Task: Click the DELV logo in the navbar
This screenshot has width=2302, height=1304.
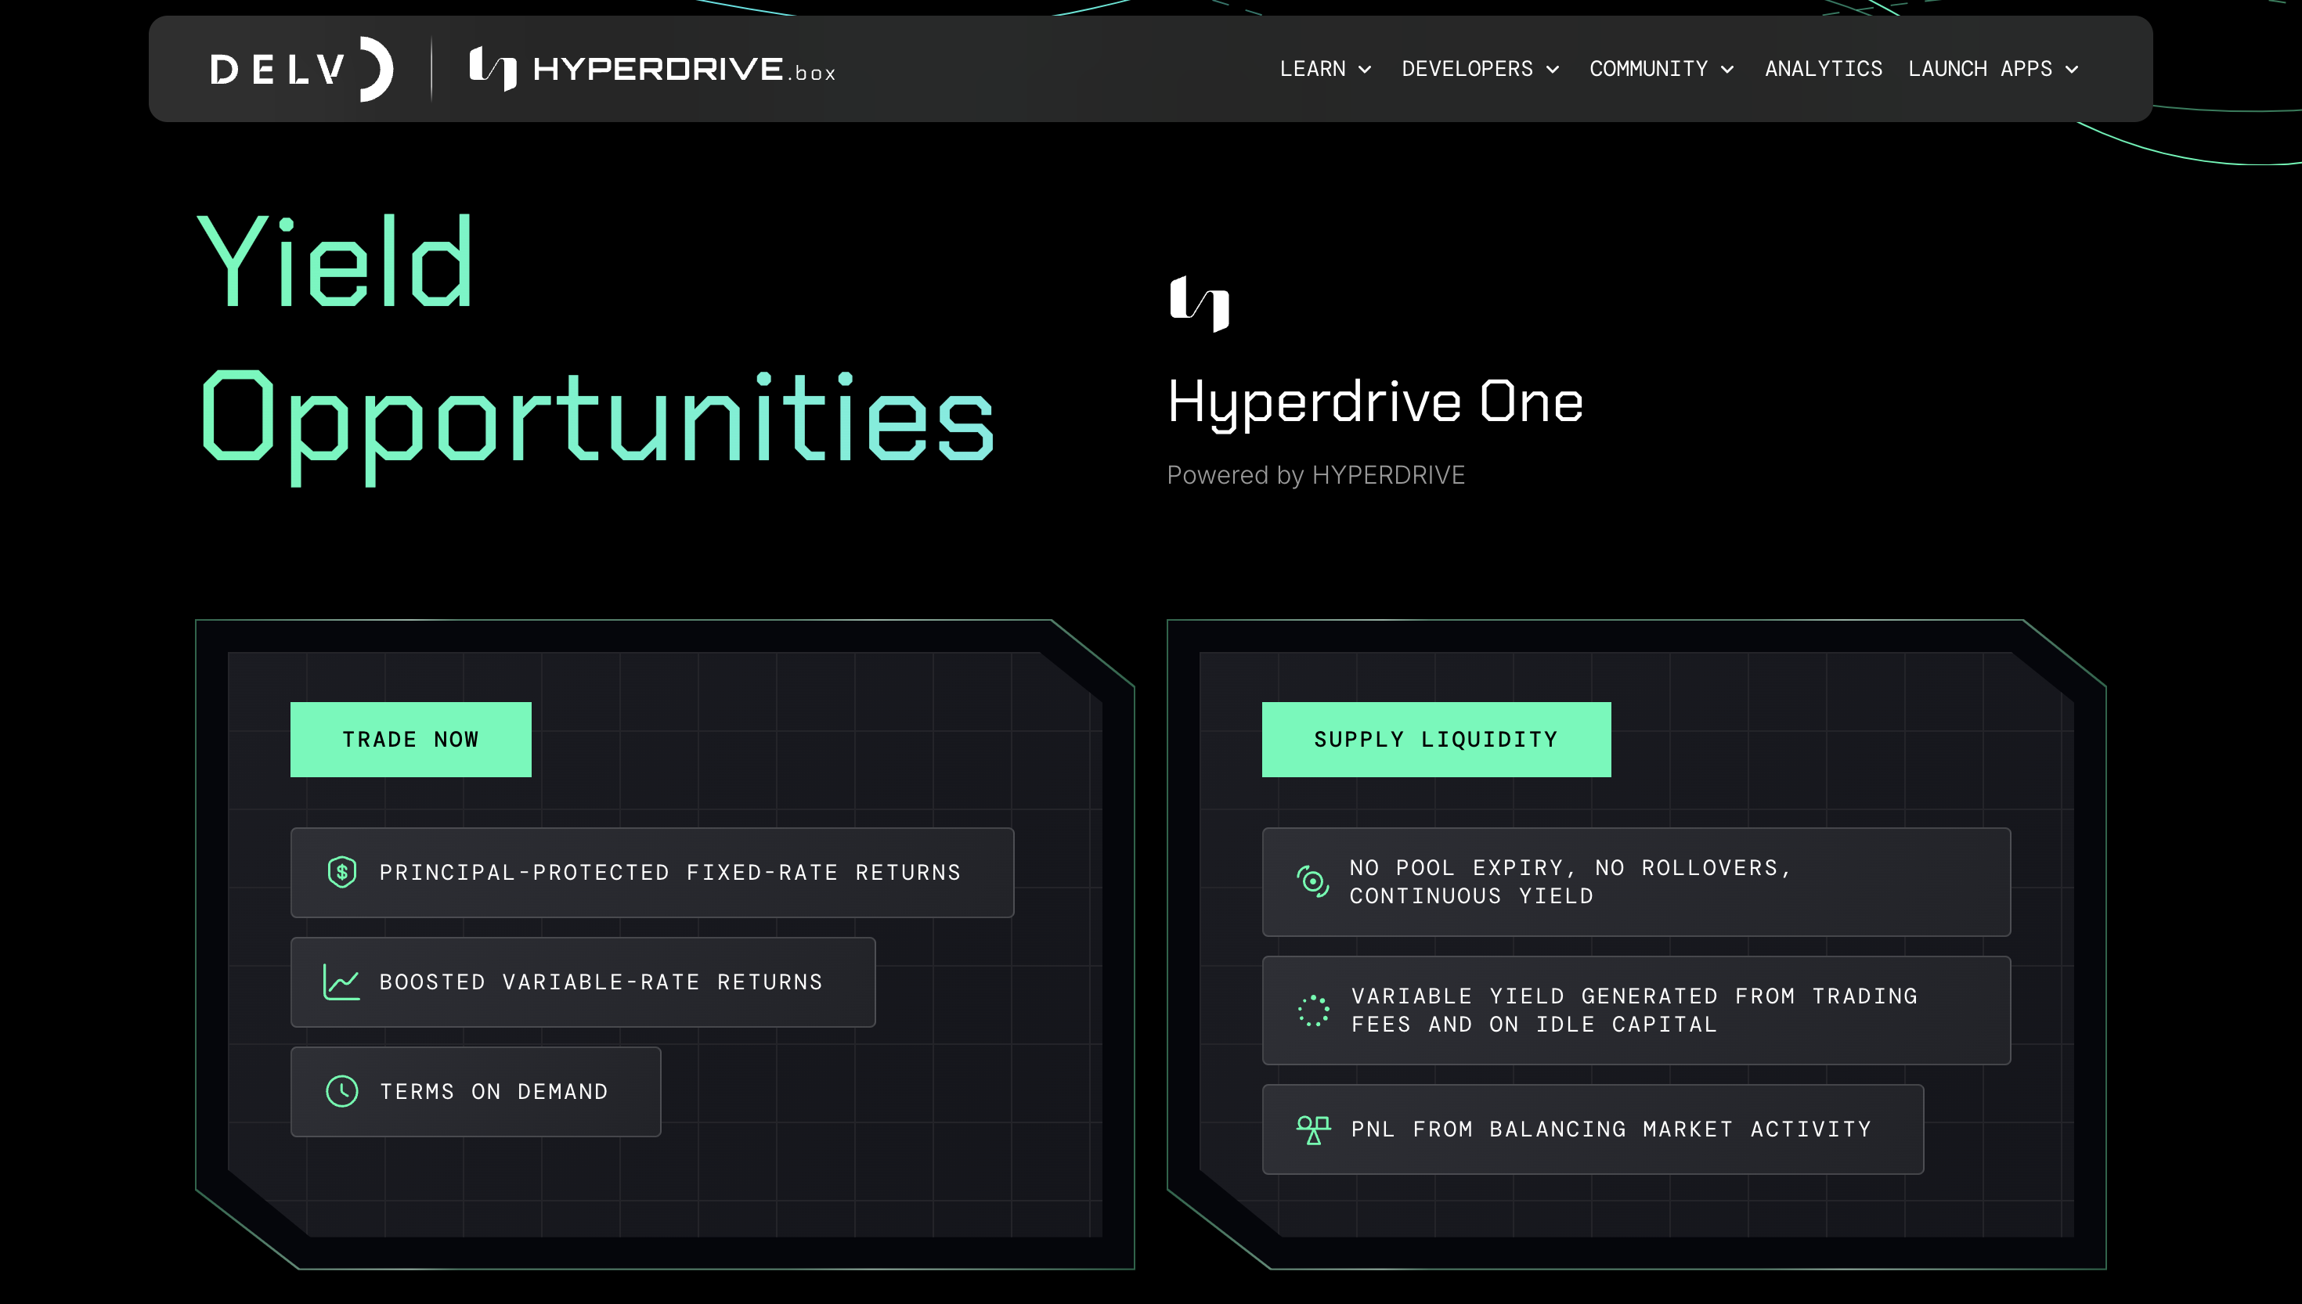Action: pyautogui.click(x=302, y=69)
